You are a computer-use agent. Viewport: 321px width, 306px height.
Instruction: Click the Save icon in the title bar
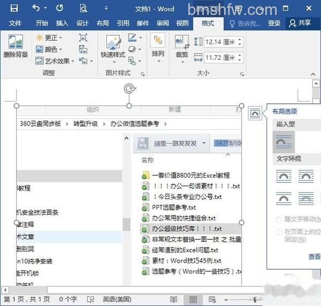[14, 8]
